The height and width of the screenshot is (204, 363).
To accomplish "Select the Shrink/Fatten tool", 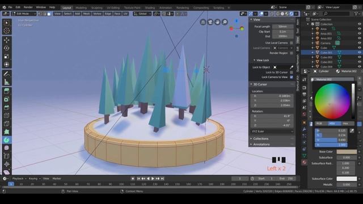I will pos(6,164).
